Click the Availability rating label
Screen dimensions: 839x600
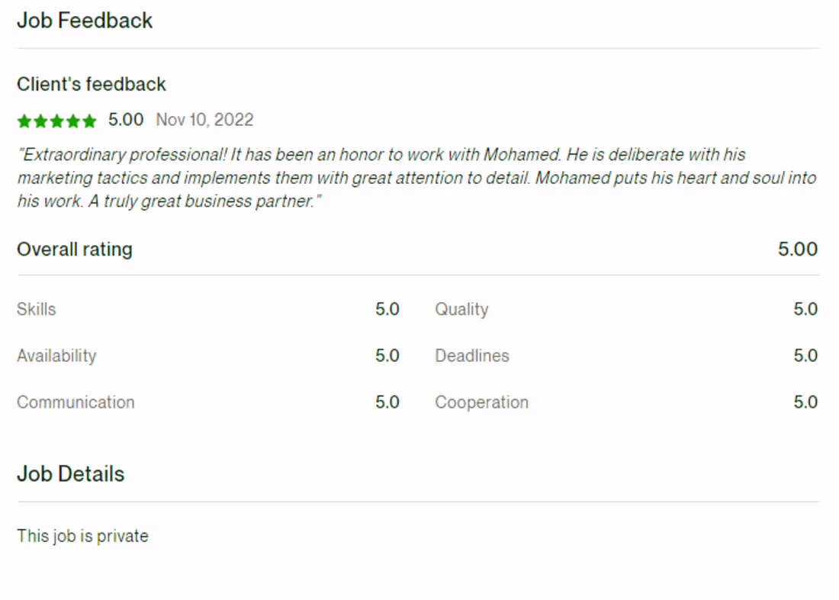[56, 356]
